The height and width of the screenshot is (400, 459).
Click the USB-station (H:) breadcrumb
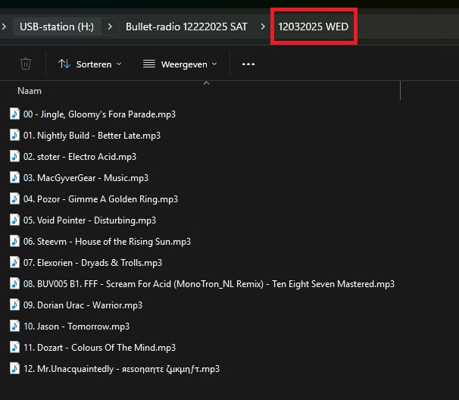click(x=57, y=27)
